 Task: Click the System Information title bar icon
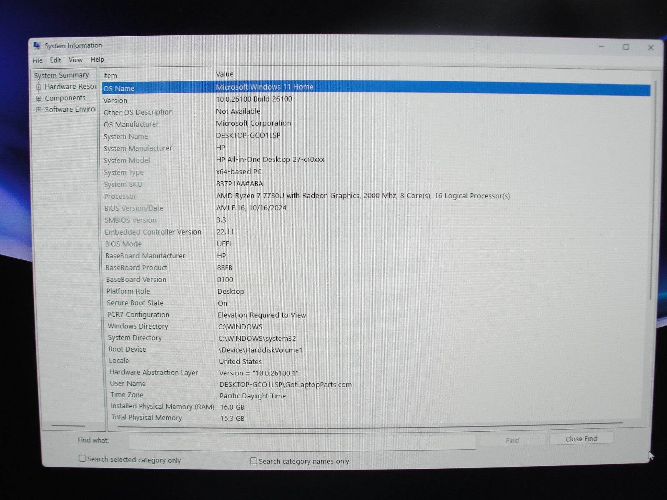pos(37,45)
